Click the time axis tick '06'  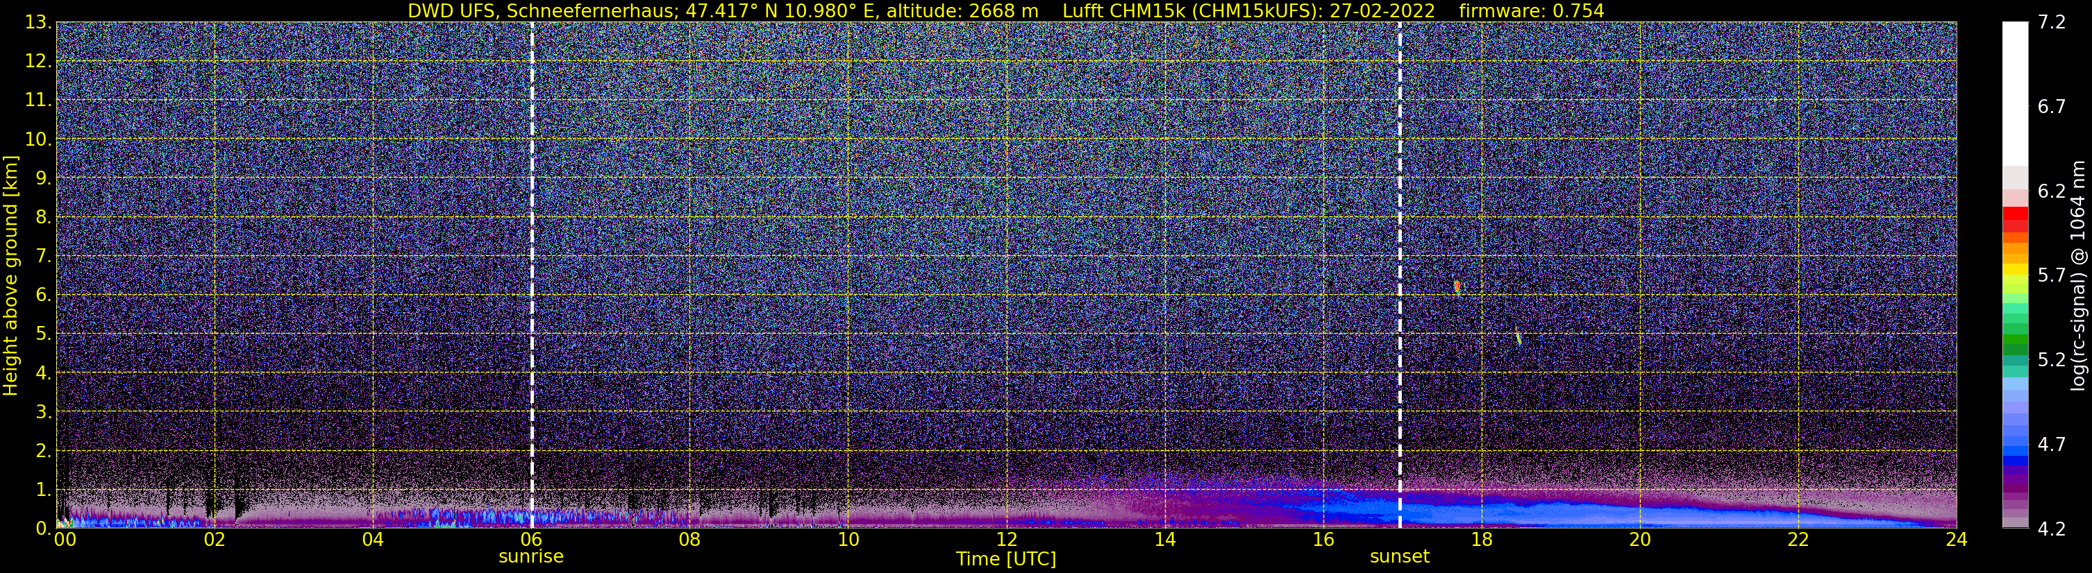(x=531, y=540)
